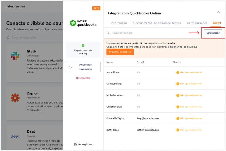Click the green connected checkmark icon
The height and width of the screenshot is (151, 226).
click(x=83, y=46)
